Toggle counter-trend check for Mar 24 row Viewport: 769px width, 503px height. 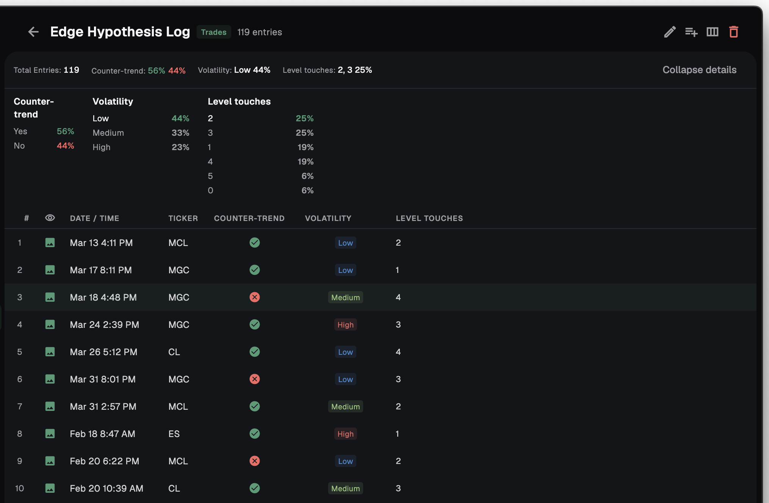(x=255, y=324)
